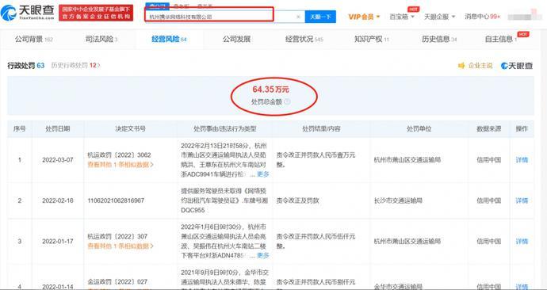Viewport: 547px width, 290px height.
Task: Click the 处罚单位 column header
Action: click(419, 129)
